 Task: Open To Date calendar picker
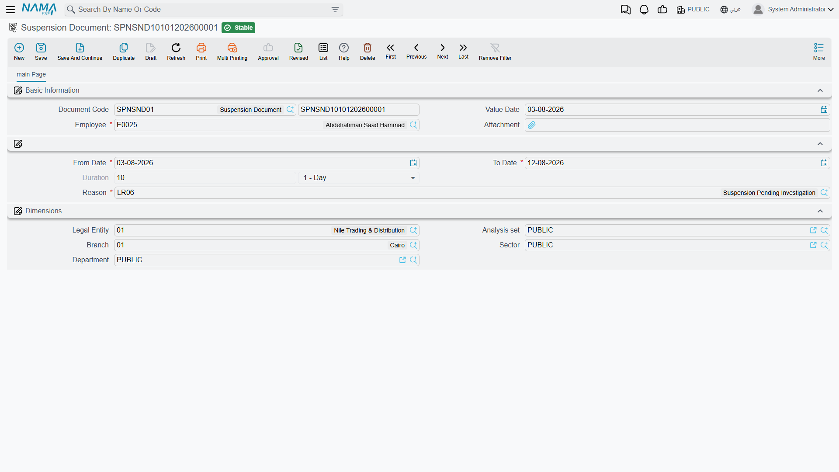824,163
